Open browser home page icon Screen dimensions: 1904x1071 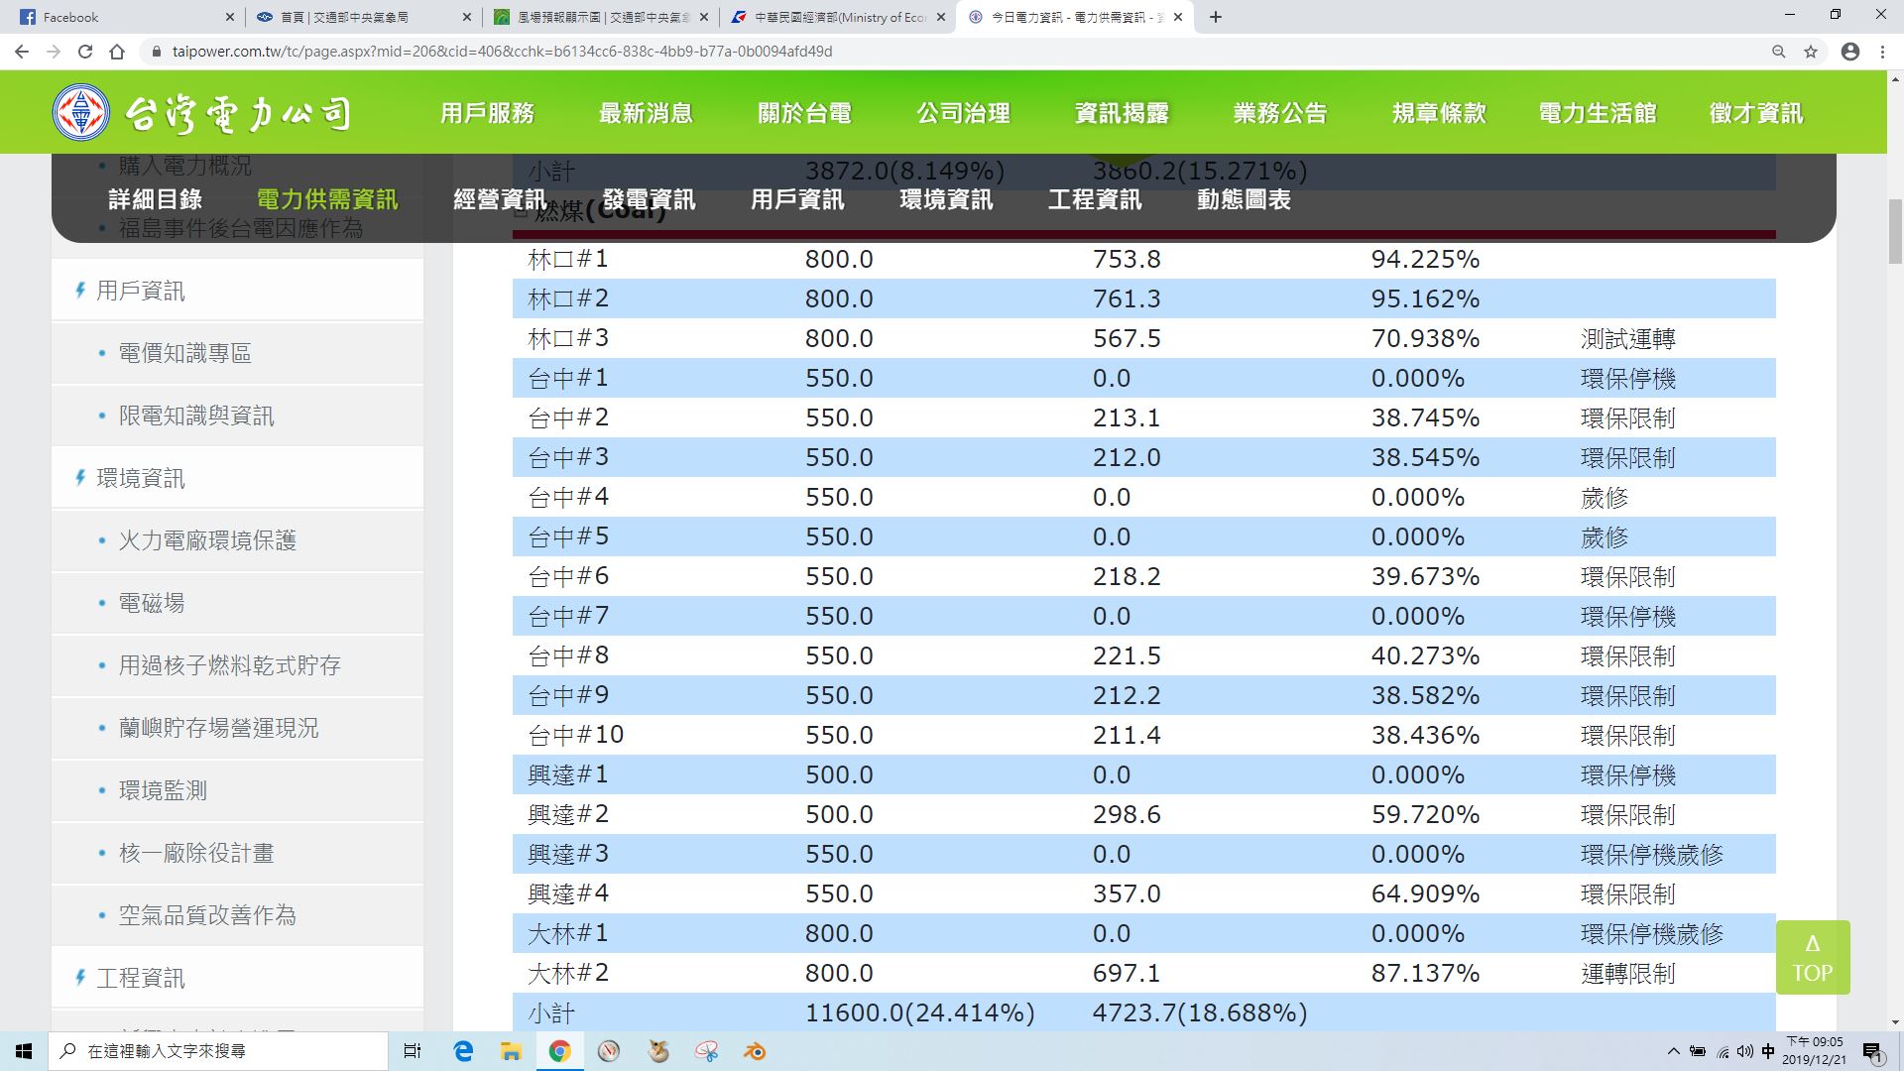coord(117,52)
